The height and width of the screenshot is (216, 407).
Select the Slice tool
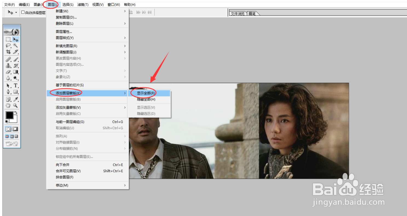pos(16,52)
